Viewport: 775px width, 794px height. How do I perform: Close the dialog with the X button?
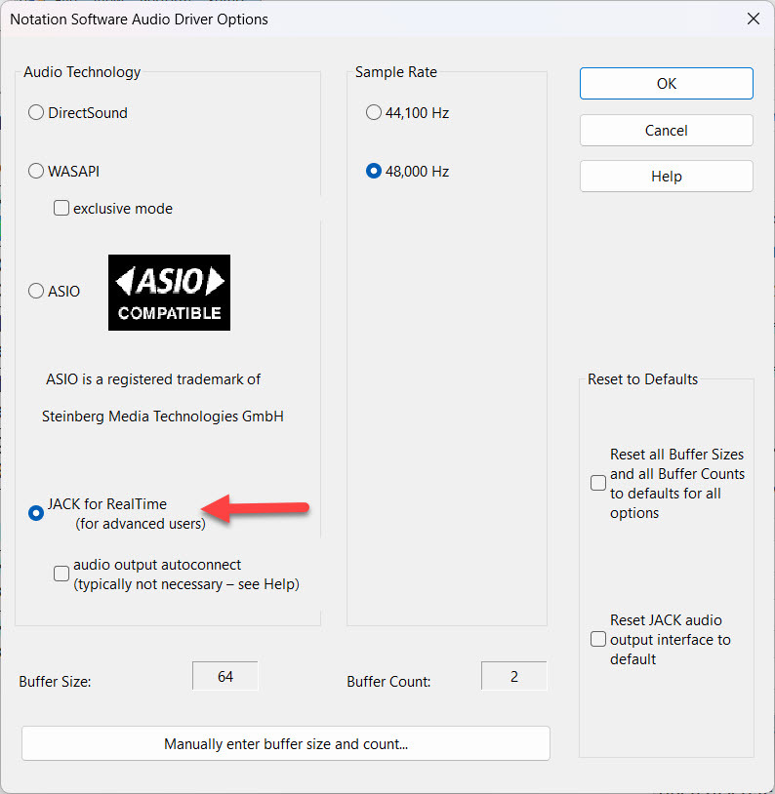(x=752, y=19)
